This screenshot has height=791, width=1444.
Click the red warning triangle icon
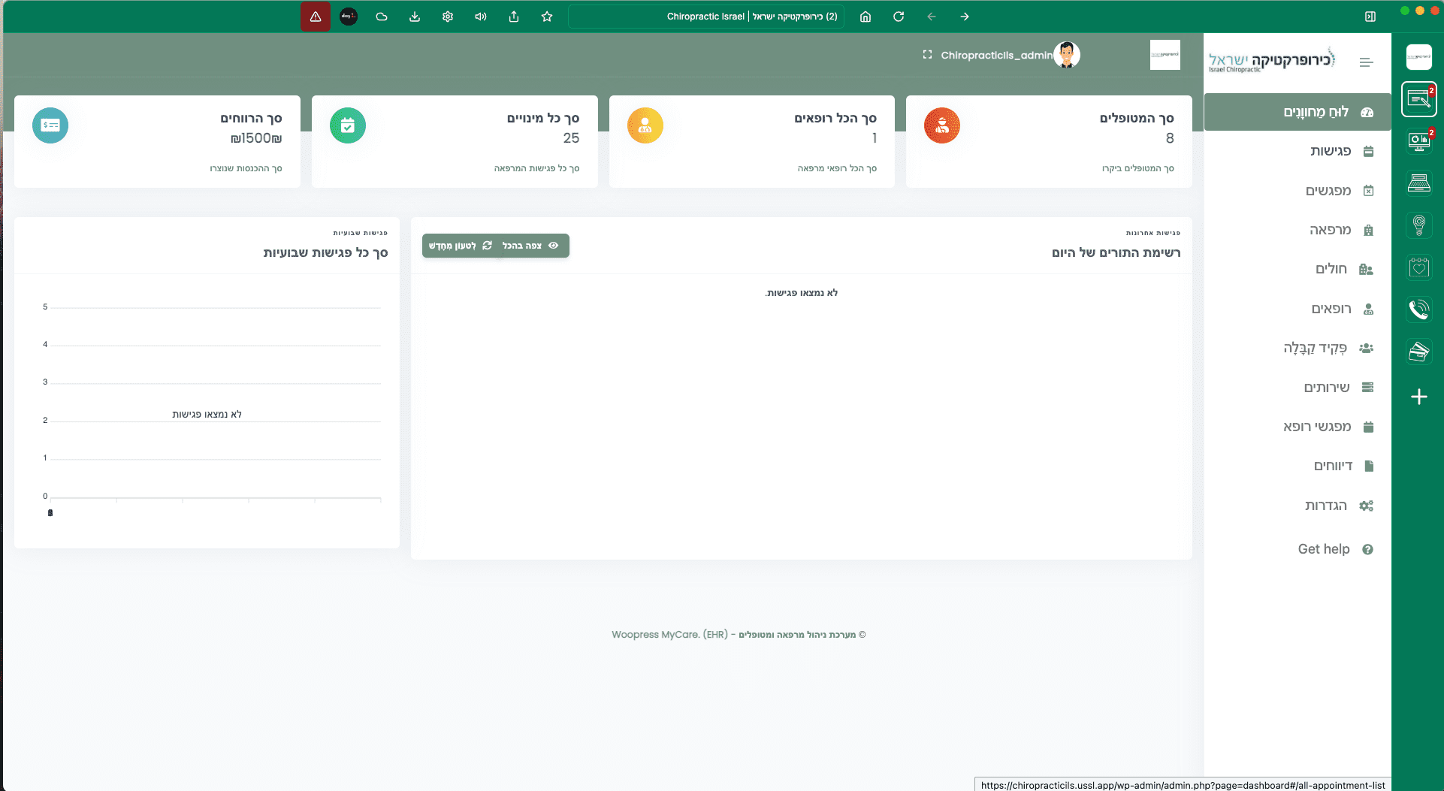point(316,17)
